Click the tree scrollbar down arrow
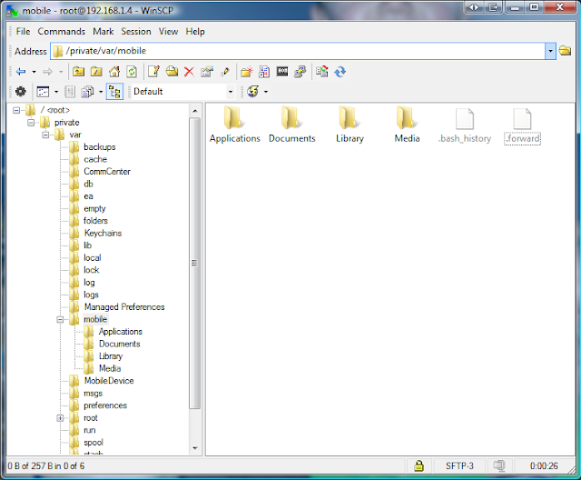581x480 pixels. tap(195, 448)
